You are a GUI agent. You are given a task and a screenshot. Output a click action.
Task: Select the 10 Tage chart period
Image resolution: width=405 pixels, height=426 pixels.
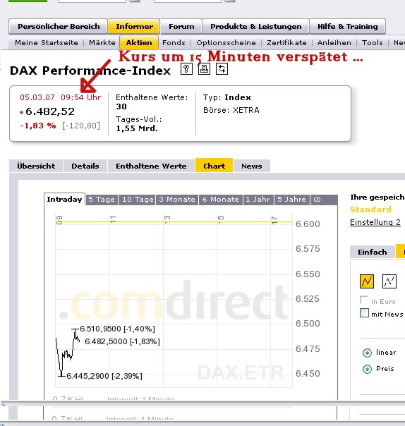pyautogui.click(x=137, y=200)
